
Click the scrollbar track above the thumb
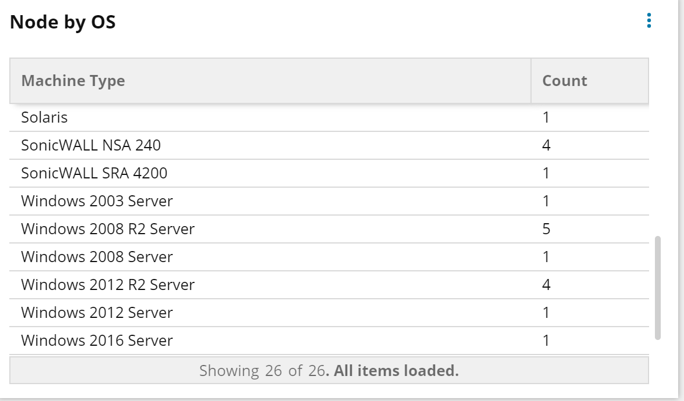[x=658, y=170]
